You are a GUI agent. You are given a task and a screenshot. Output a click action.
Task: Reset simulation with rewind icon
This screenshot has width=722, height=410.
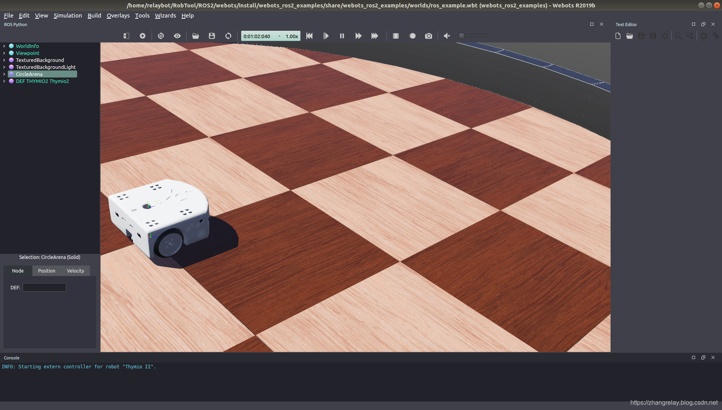309,36
